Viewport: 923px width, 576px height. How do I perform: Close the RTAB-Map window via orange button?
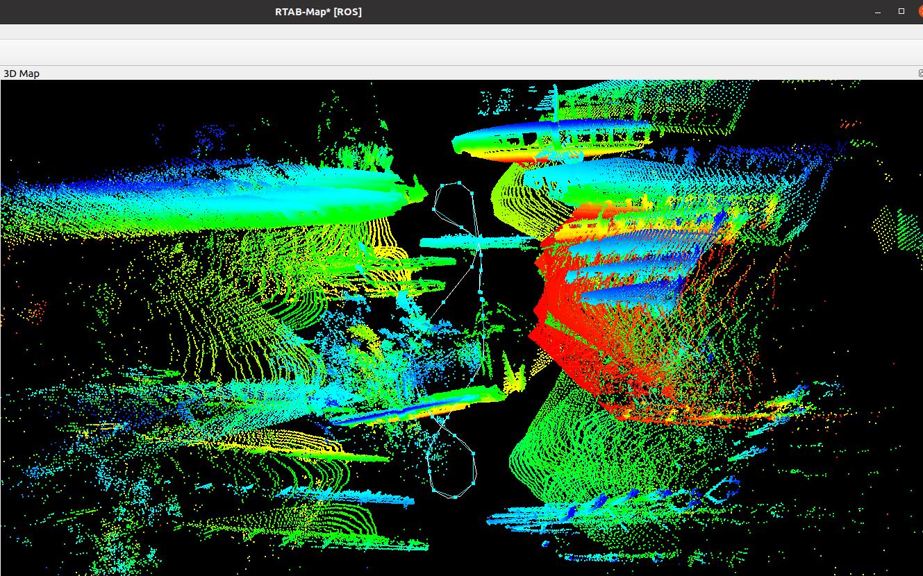tap(920, 12)
